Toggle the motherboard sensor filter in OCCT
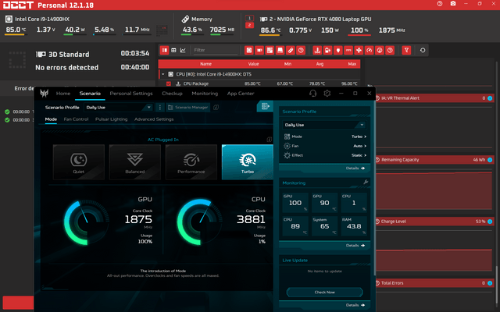The image size is (500, 312). click(x=270, y=50)
